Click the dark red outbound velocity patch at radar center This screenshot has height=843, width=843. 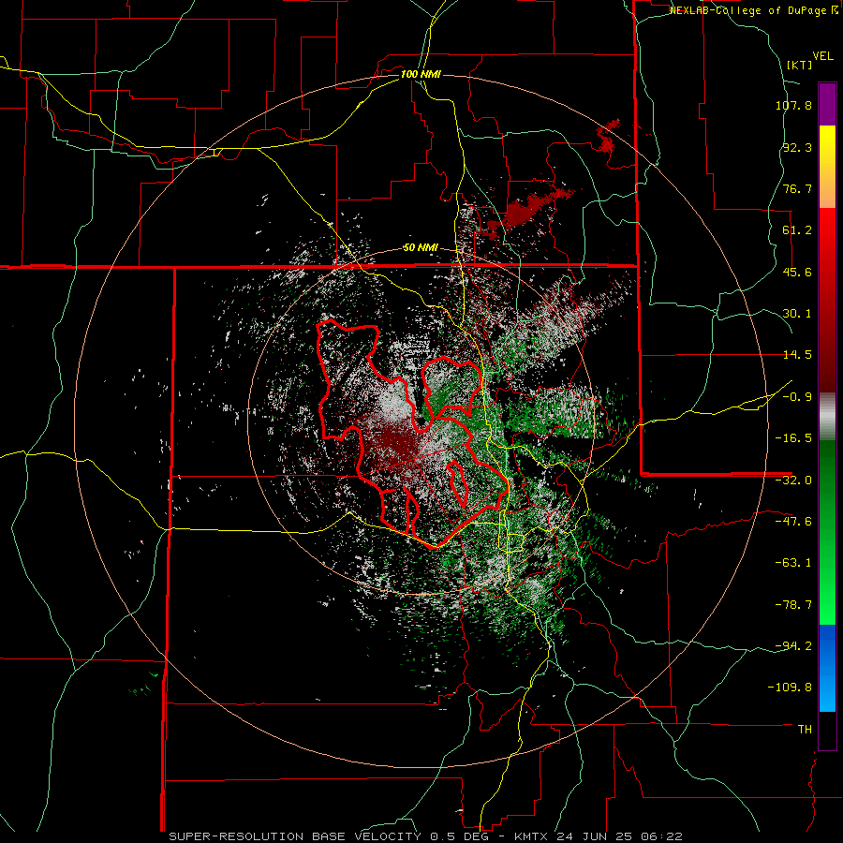[x=395, y=441]
